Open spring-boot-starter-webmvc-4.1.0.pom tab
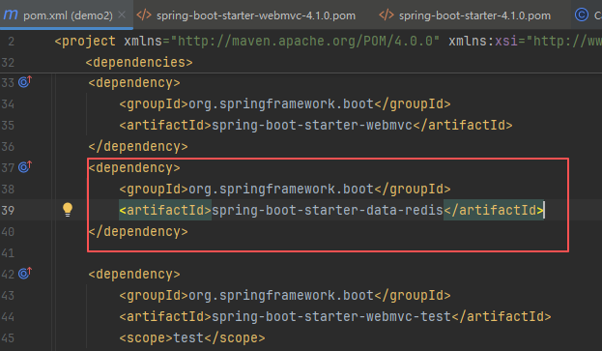The width and height of the screenshot is (602, 351). pyautogui.click(x=256, y=15)
